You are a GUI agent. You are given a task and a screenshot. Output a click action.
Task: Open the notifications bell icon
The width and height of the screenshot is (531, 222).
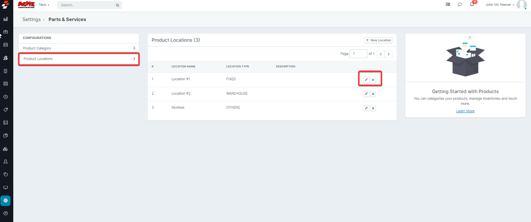472,5
